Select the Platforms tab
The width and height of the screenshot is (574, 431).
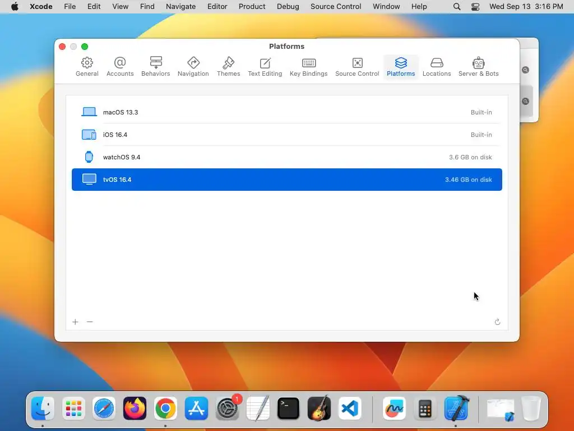401,67
